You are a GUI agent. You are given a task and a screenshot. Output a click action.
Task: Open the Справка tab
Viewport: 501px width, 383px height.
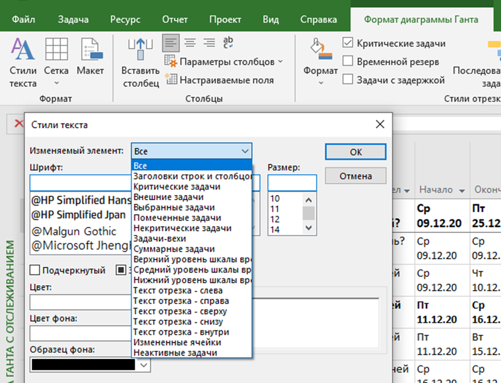point(318,19)
